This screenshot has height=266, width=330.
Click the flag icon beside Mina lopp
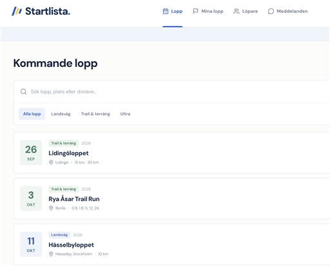[x=195, y=11]
